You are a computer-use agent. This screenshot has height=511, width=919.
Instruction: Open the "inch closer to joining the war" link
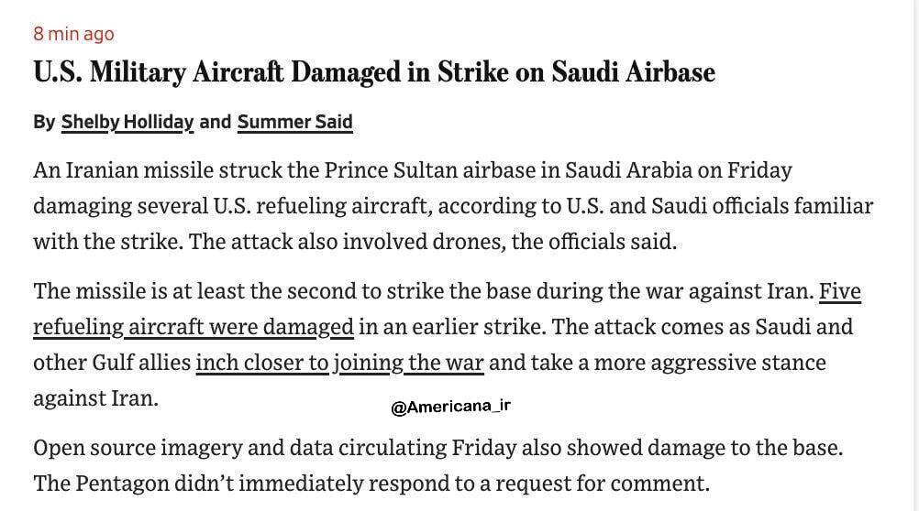pyautogui.click(x=339, y=363)
